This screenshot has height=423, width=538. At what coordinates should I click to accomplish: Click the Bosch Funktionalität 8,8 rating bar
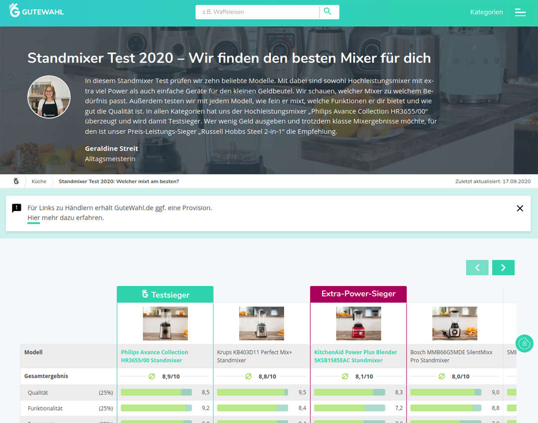pyautogui.click(x=446, y=408)
